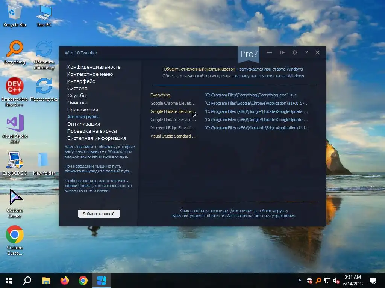The width and height of the screenshot is (385, 288).
Task: Launch Firefox from the taskbar
Action: (x=65, y=280)
